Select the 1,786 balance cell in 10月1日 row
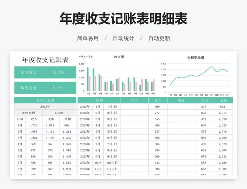 tap(223, 163)
